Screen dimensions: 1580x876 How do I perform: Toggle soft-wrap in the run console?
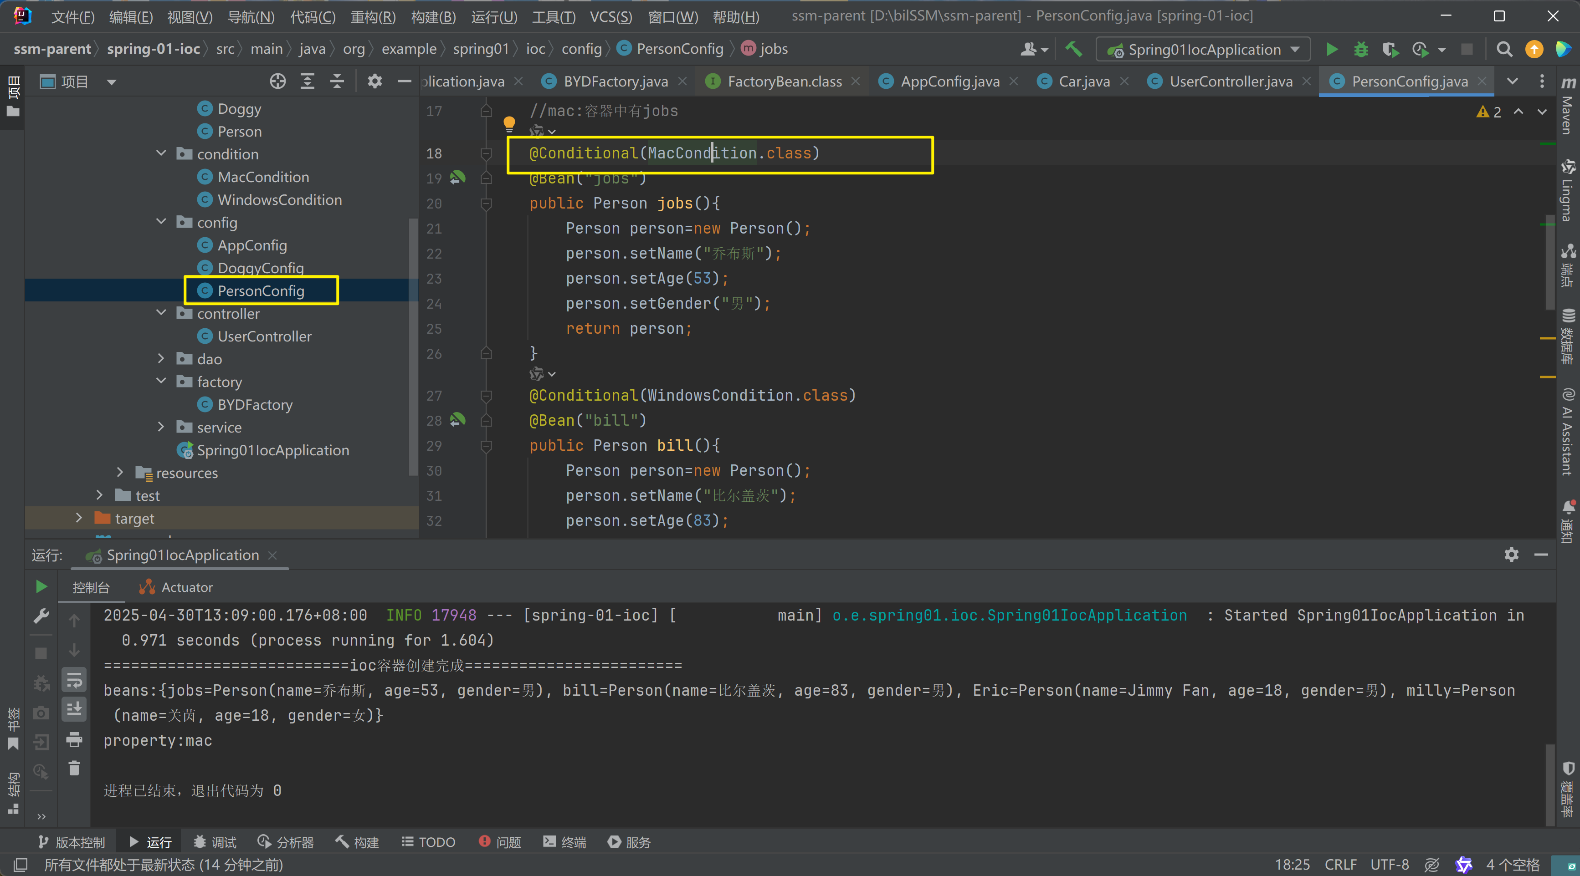coord(74,680)
